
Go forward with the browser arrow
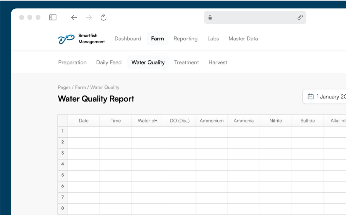[x=89, y=18]
